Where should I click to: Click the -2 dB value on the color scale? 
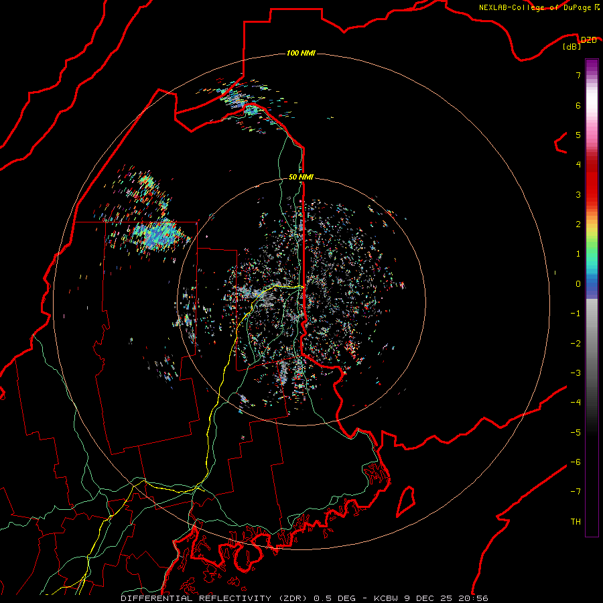(576, 344)
